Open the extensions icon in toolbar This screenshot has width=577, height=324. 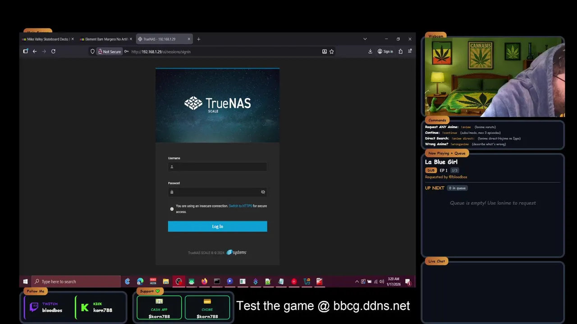pos(400,52)
